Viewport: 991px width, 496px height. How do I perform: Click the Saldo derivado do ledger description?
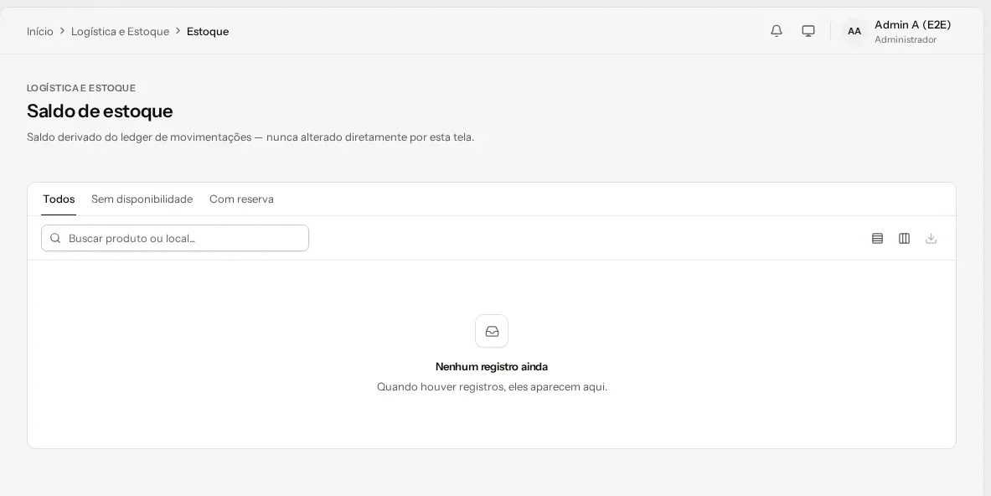pyautogui.click(x=250, y=137)
